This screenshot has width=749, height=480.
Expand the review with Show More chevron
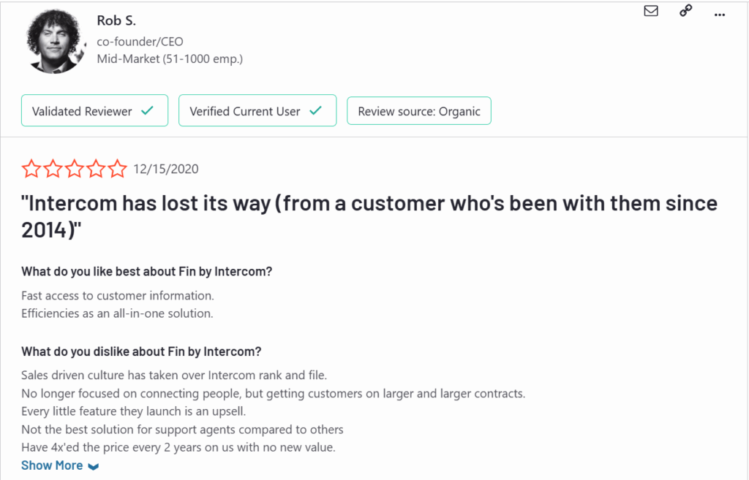(x=92, y=465)
